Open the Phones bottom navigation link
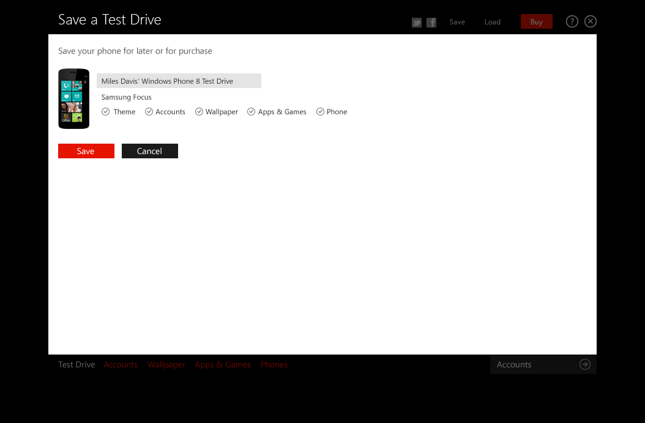645x423 pixels. [x=274, y=365]
